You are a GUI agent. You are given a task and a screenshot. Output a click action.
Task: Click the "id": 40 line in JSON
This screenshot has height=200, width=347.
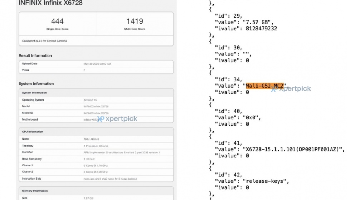pos(228,111)
